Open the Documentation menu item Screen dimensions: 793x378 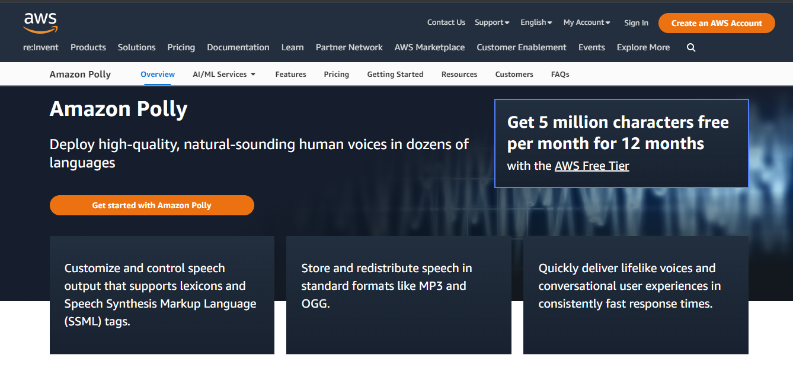(x=238, y=47)
